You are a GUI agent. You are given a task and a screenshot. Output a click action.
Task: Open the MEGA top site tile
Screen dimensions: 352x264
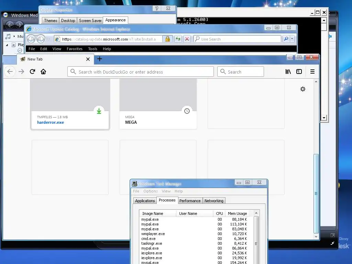[158, 104]
